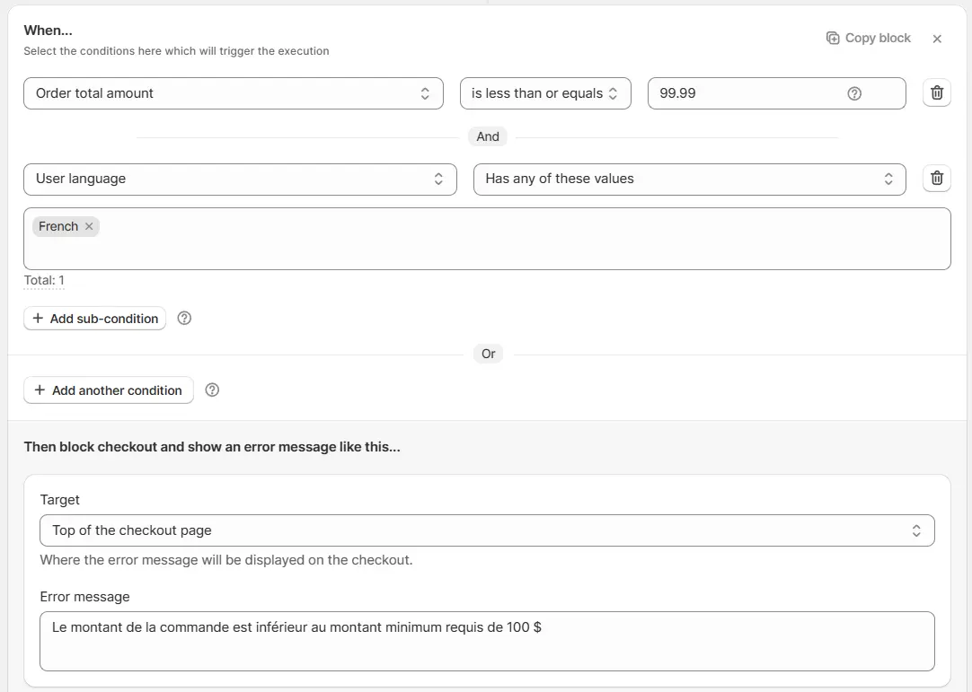
Task: Open help icon beside Add another condition
Action: 212,390
